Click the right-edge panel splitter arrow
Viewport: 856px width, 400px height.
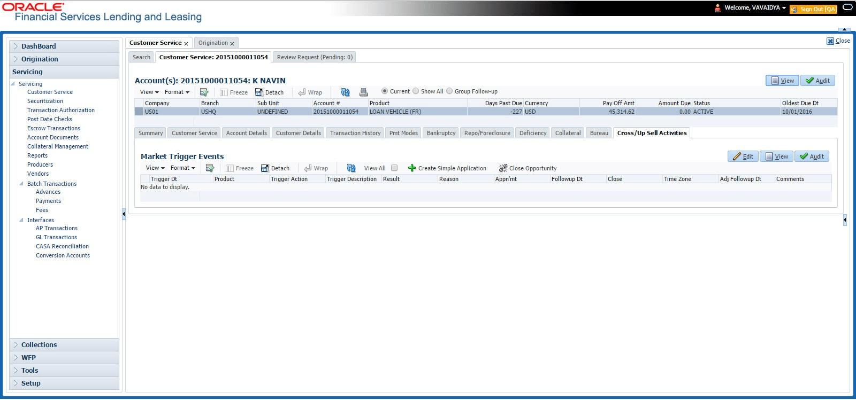pyautogui.click(x=845, y=219)
